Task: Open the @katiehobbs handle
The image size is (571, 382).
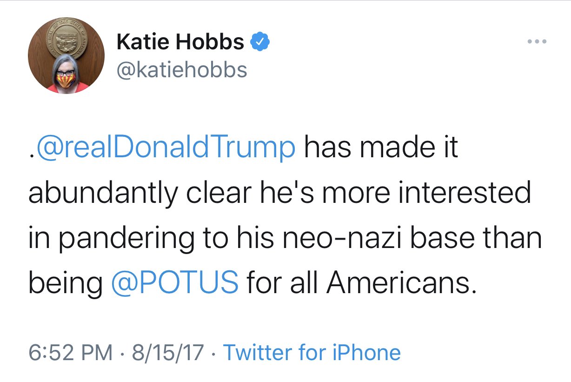Action: [182, 70]
